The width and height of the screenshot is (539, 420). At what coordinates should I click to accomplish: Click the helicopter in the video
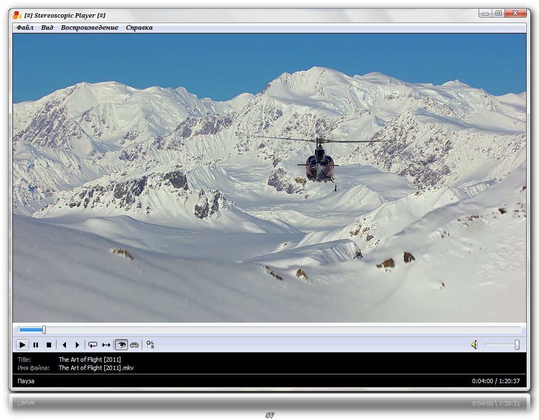[x=320, y=162]
